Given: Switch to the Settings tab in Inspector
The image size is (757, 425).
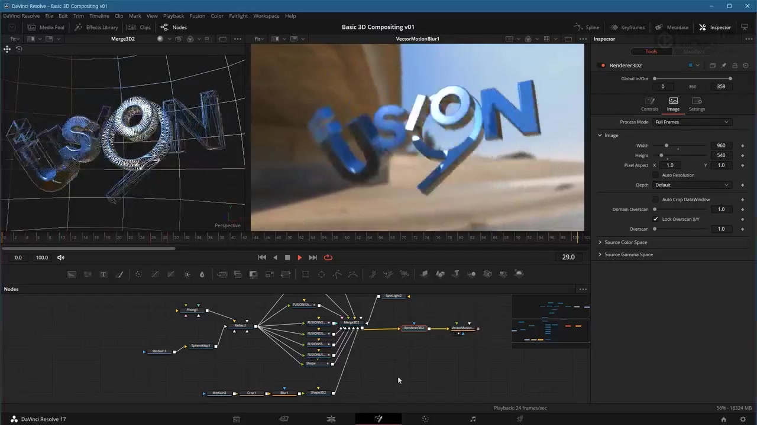Looking at the screenshot, I should tap(697, 104).
